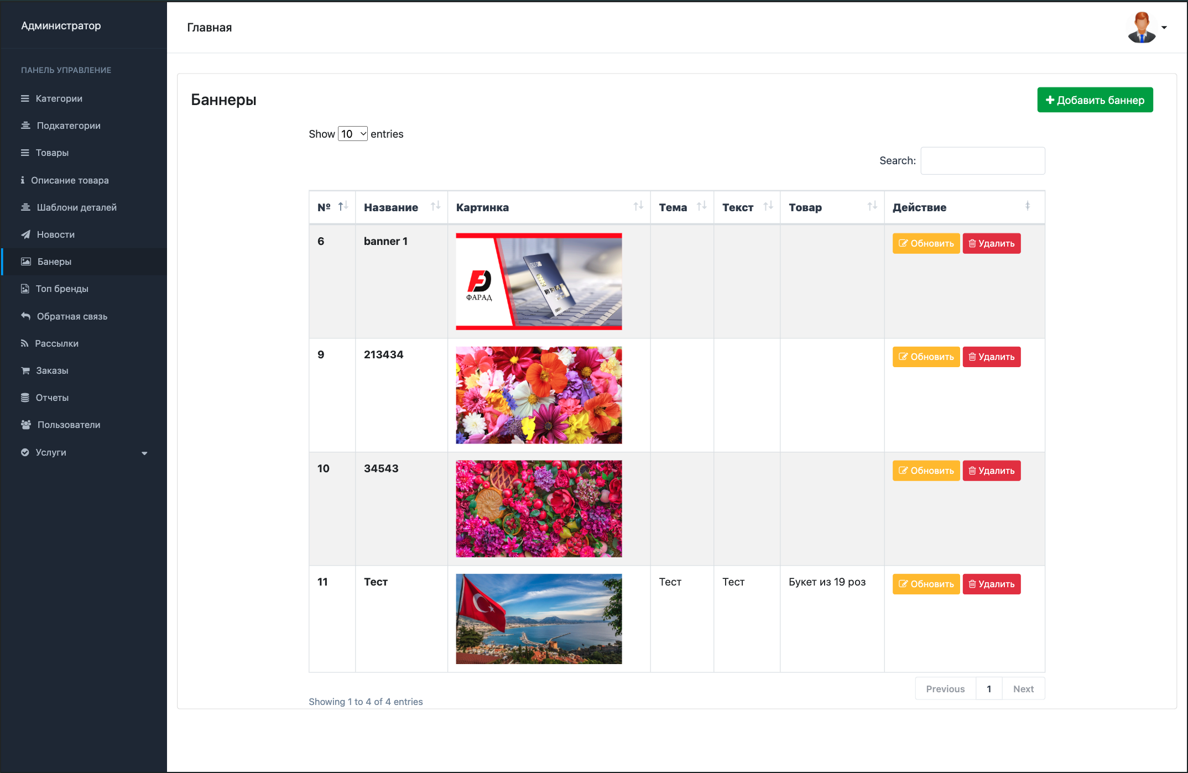Open the profile dropdown caret
Screen dimensions: 1188x773
point(1164,28)
